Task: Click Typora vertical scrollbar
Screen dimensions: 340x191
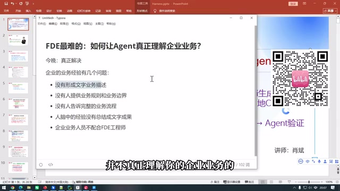Action: [x=256, y=91]
